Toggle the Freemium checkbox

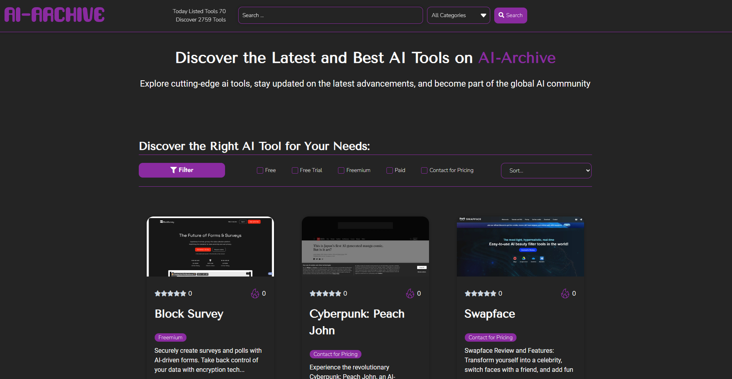tap(341, 170)
